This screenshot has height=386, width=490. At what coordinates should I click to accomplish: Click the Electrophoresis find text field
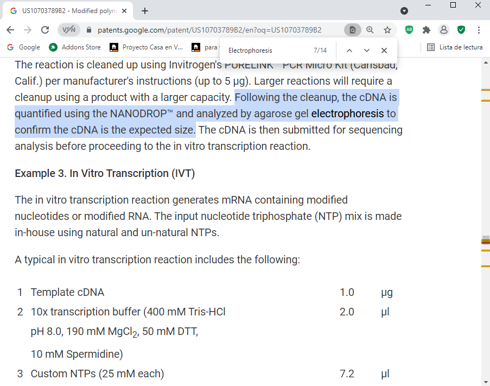(x=266, y=50)
